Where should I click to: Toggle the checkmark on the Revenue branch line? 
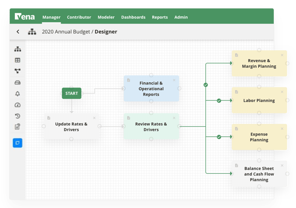click(x=206, y=85)
